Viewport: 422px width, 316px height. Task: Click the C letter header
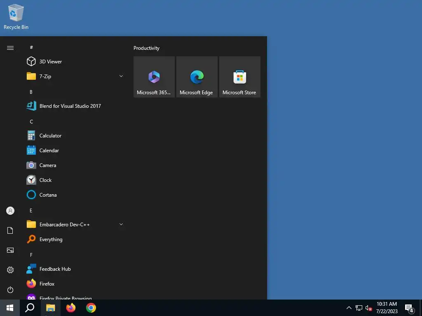tap(31, 121)
